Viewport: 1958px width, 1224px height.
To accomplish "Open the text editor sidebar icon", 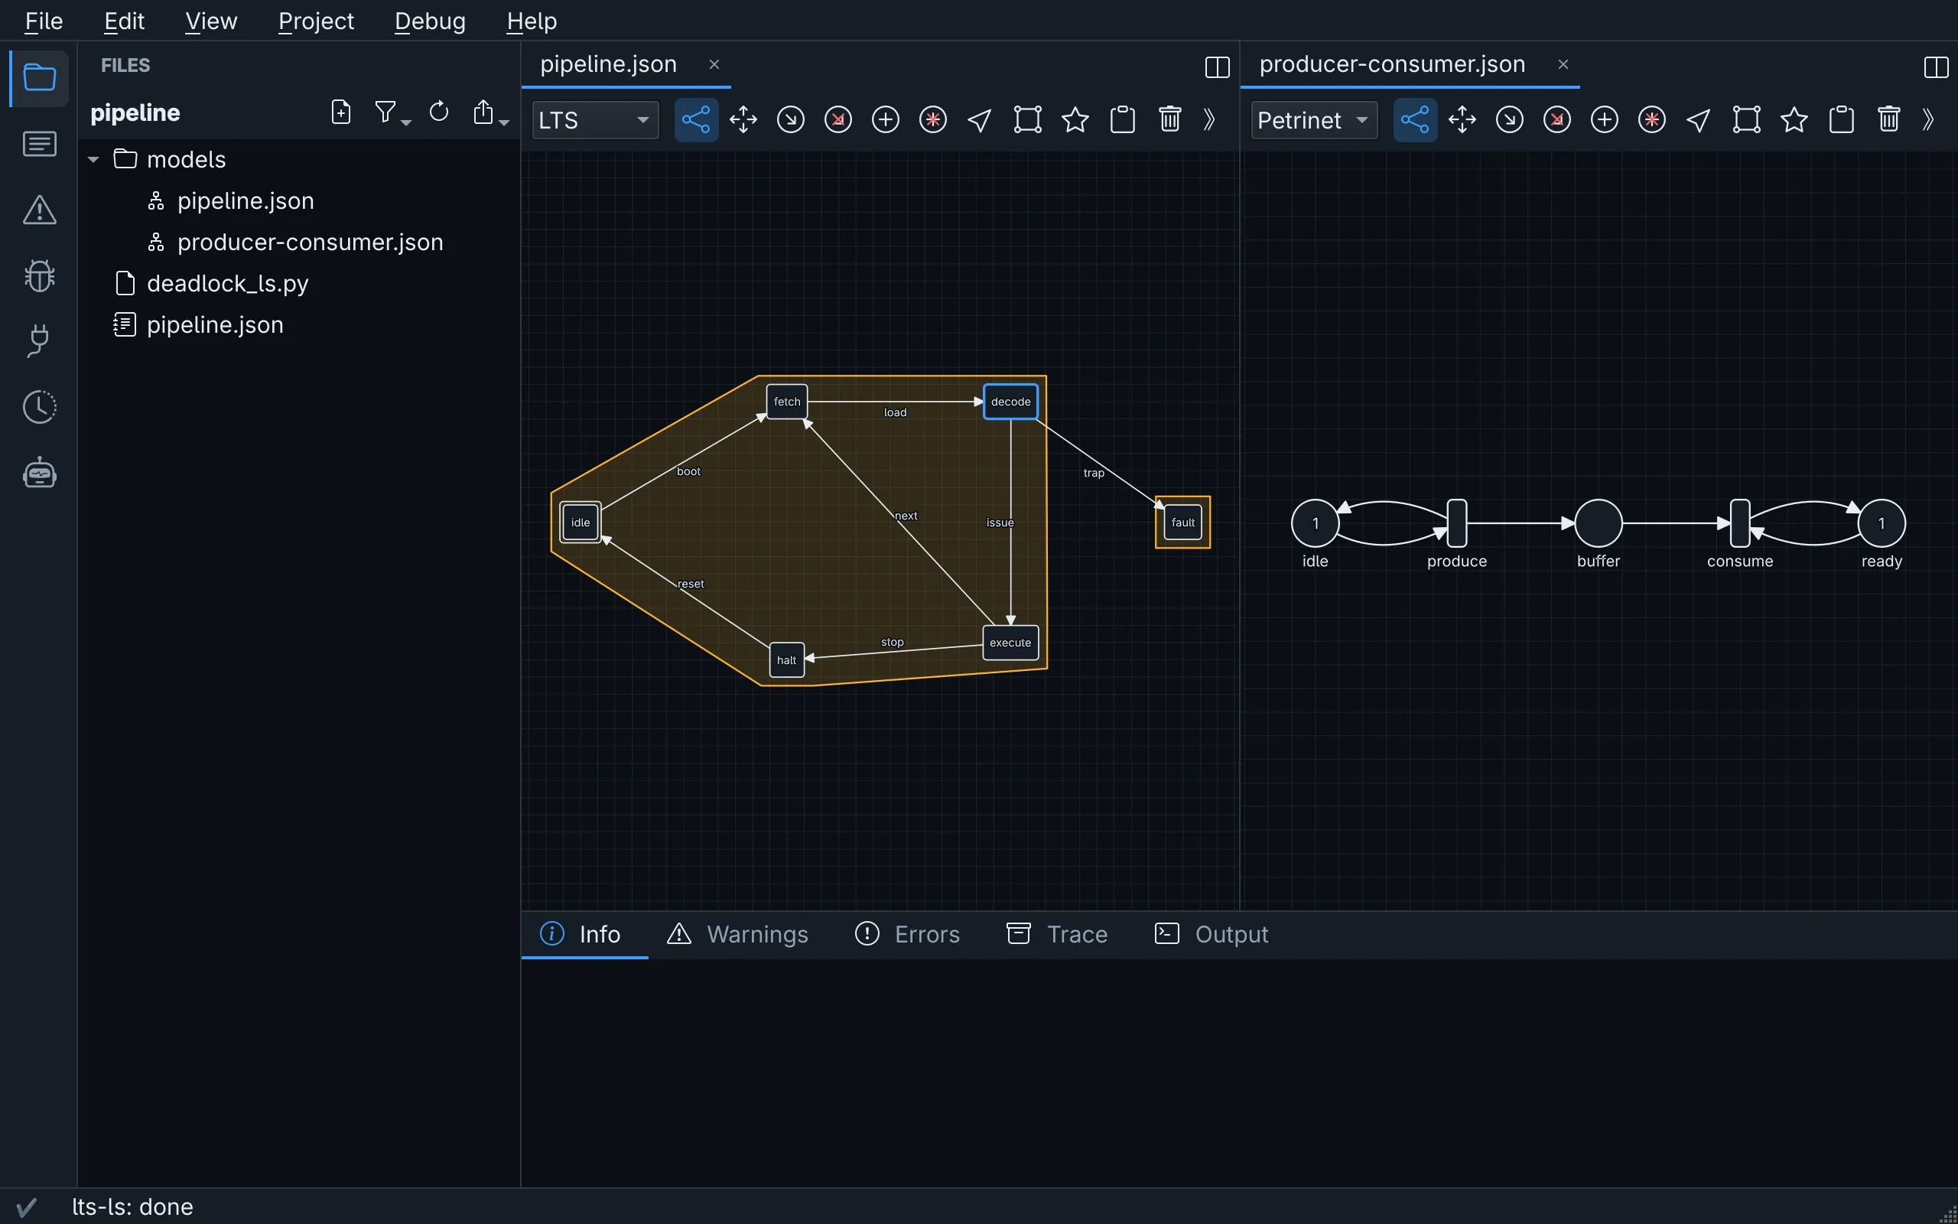I will pyautogui.click(x=39, y=144).
